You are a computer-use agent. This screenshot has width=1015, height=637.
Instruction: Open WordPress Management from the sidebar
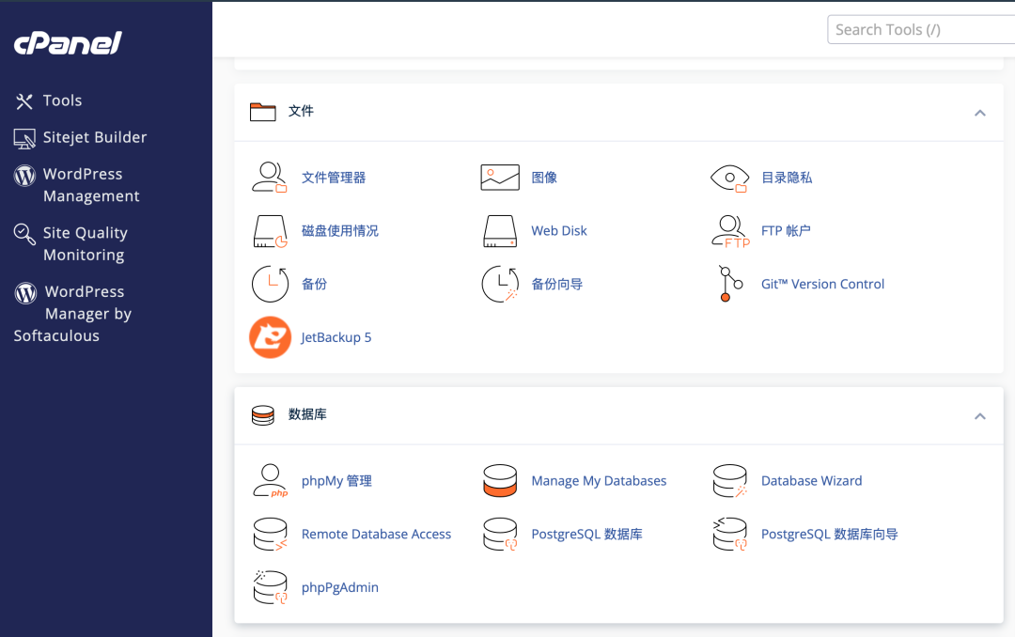click(x=91, y=185)
